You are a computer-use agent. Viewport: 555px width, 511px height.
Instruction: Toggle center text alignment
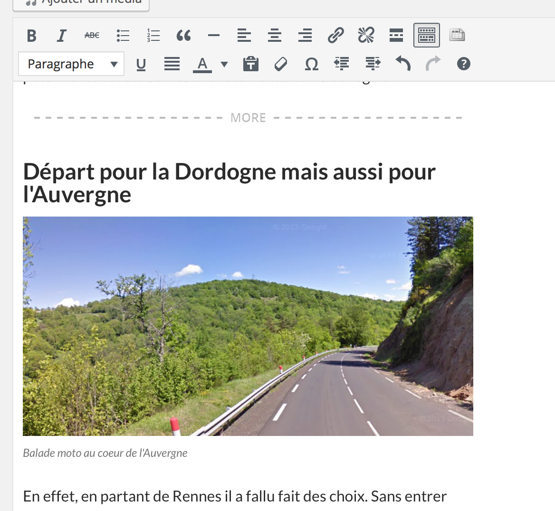275,35
